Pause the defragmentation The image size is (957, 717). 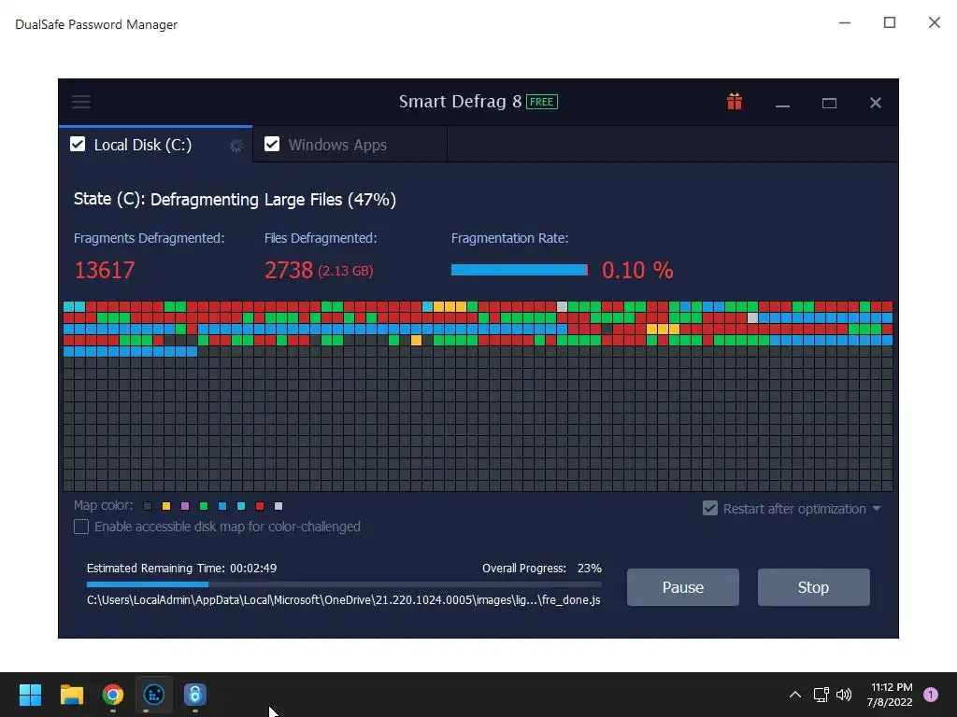coord(683,587)
